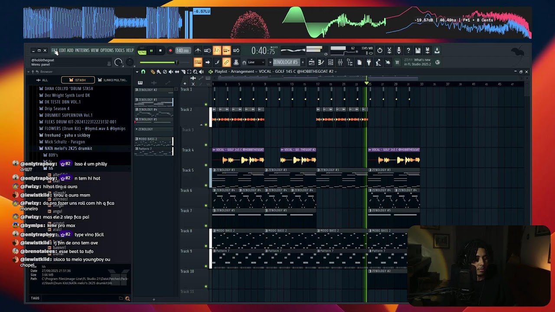Toggle loop recording button
The image size is (555, 312).
pyautogui.click(x=236, y=51)
